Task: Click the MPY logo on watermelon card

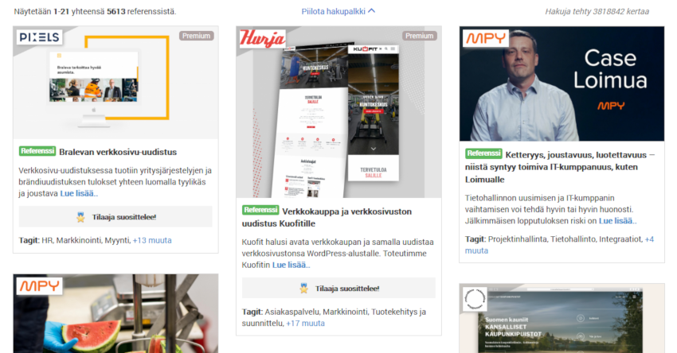Action: 40,286
